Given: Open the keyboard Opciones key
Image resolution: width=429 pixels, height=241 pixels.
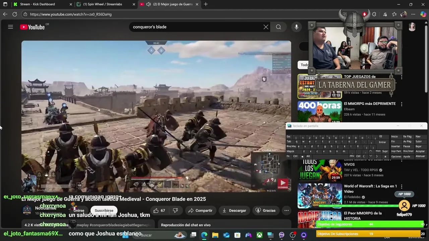Looking at the screenshot, I should point(396,156).
